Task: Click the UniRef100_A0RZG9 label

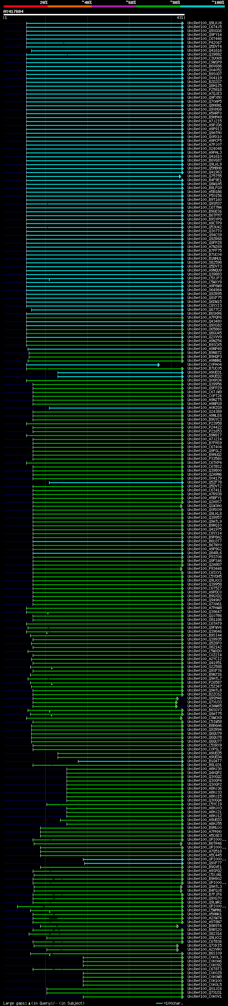Action: (x=204, y=408)
